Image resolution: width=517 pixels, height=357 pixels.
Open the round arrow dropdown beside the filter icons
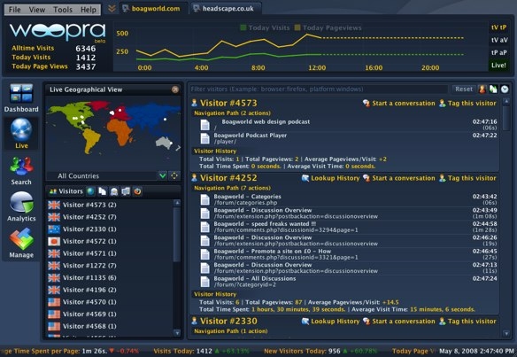click(x=505, y=89)
